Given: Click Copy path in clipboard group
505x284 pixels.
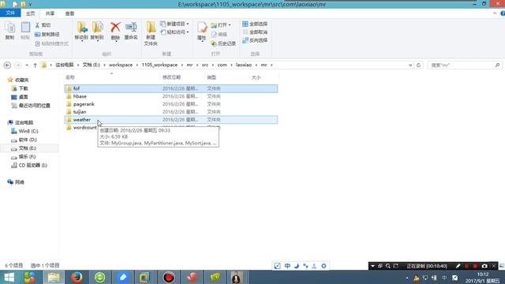Looking at the screenshot, I should click(x=47, y=34).
